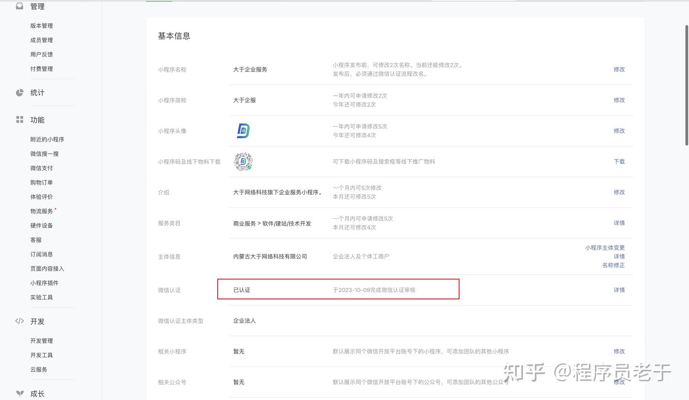Image resolution: width=689 pixels, height=400 pixels.
Task: Open 开发管理 in the sidebar
Action: (42, 341)
